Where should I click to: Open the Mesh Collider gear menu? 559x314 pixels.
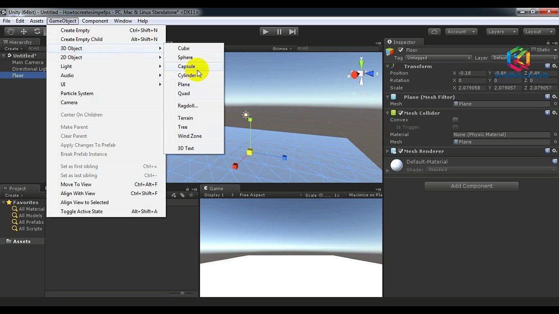click(x=555, y=113)
